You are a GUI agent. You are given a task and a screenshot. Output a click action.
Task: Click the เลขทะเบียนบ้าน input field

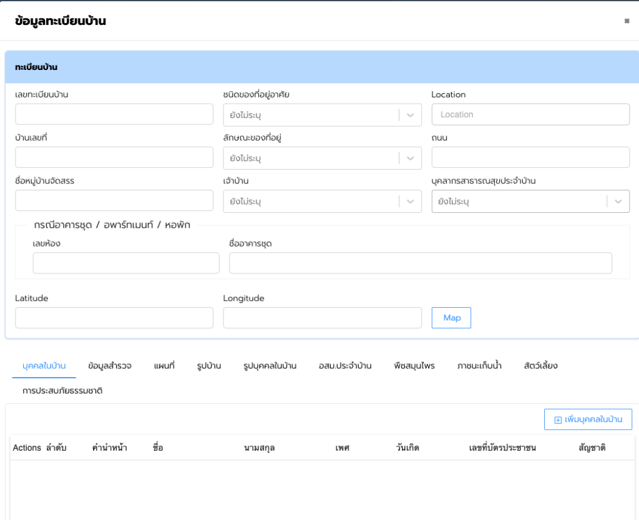tap(114, 114)
